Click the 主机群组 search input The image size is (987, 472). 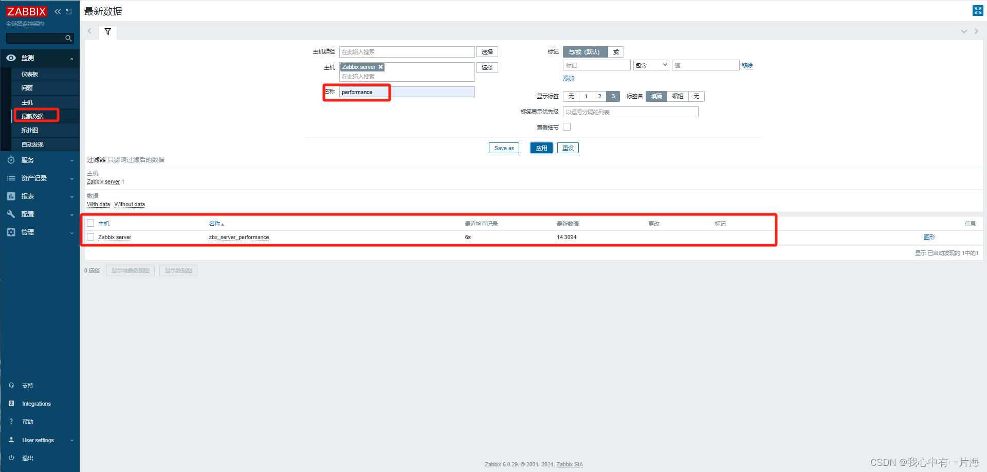[407, 52]
